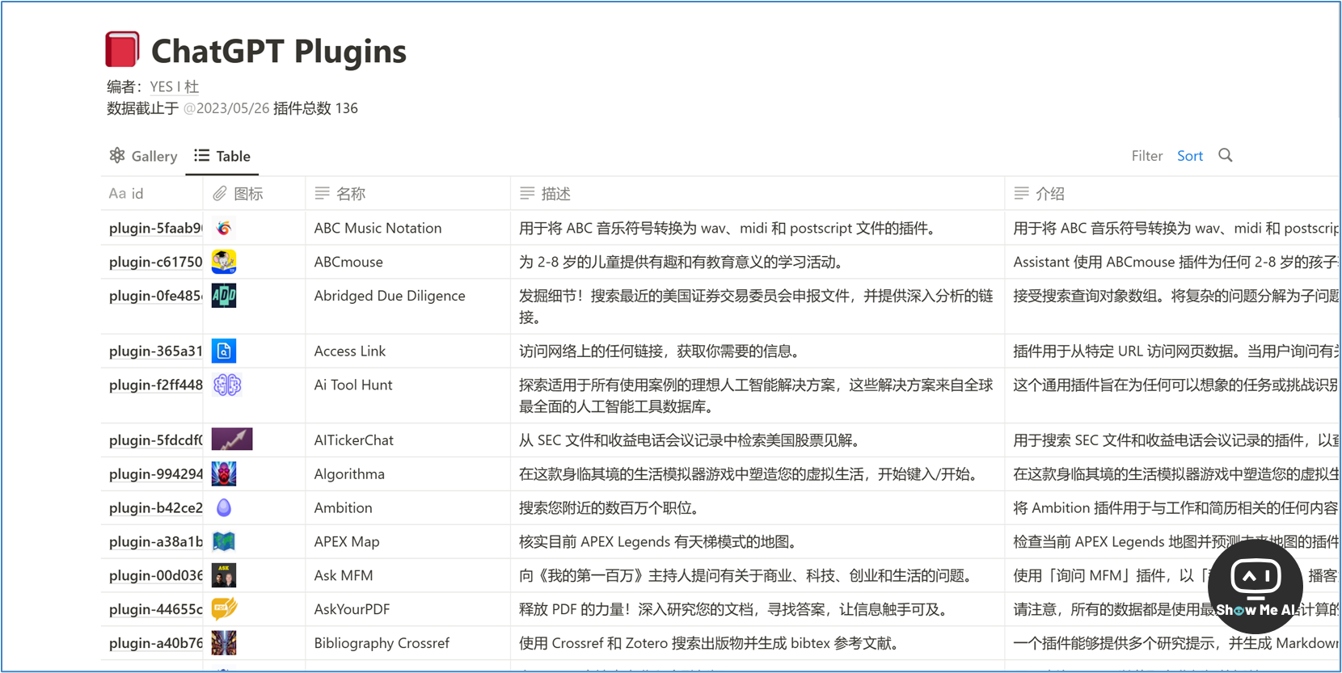Click the Algorithma plugin icon
The width and height of the screenshot is (1342, 673).
(224, 473)
